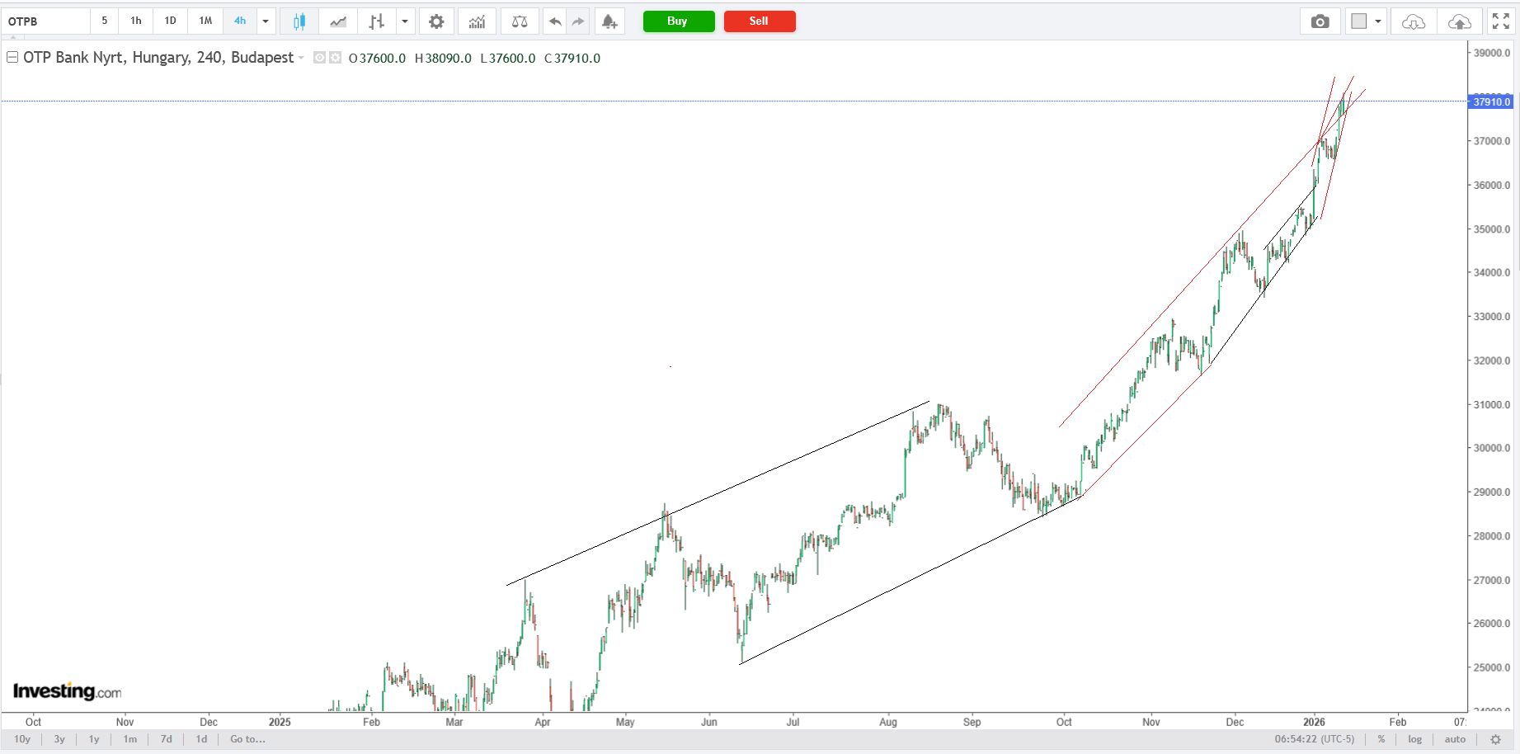Toggle percentage scale mode
This screenshot has height=754, width=1520.
(x=1381, y=739)
